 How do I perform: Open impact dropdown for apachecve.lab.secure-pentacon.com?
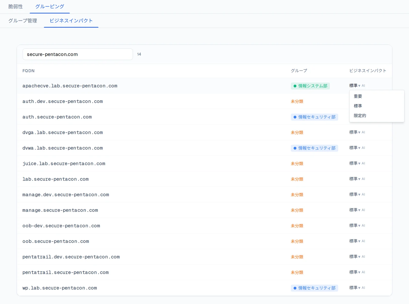tap(355, 86)
